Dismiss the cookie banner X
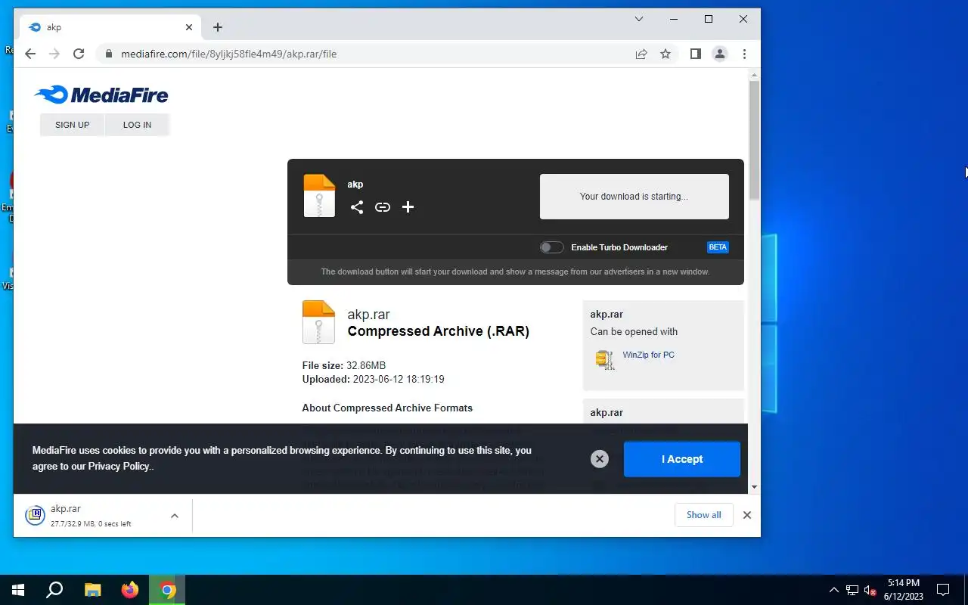968x605 pixels. coord(600,459)
